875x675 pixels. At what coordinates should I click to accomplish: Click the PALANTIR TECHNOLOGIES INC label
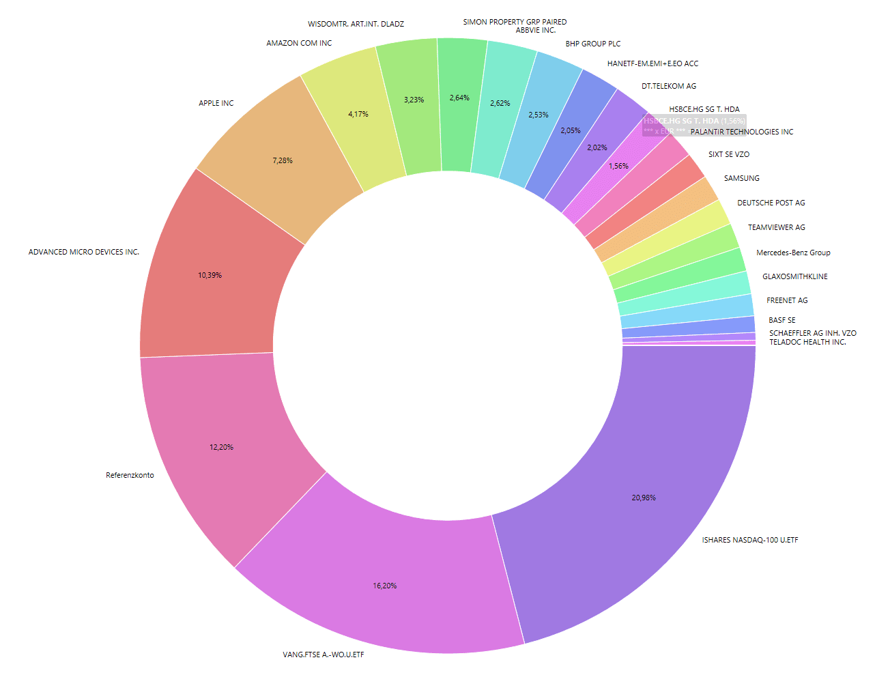pyautogui.click(x=742, y=132)
